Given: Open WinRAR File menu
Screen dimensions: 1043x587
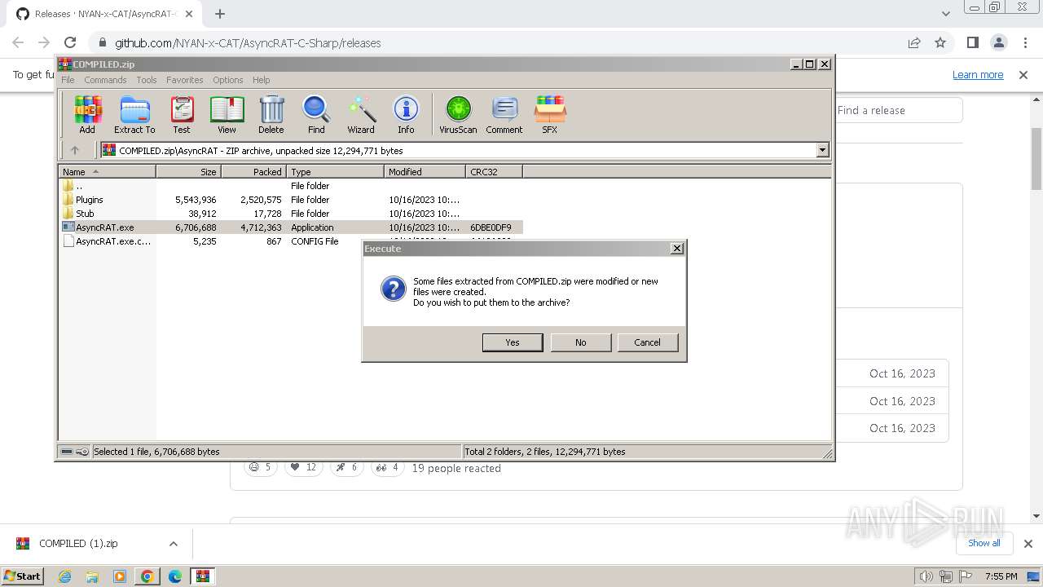Looking at the screenshot, I should 68,80.
